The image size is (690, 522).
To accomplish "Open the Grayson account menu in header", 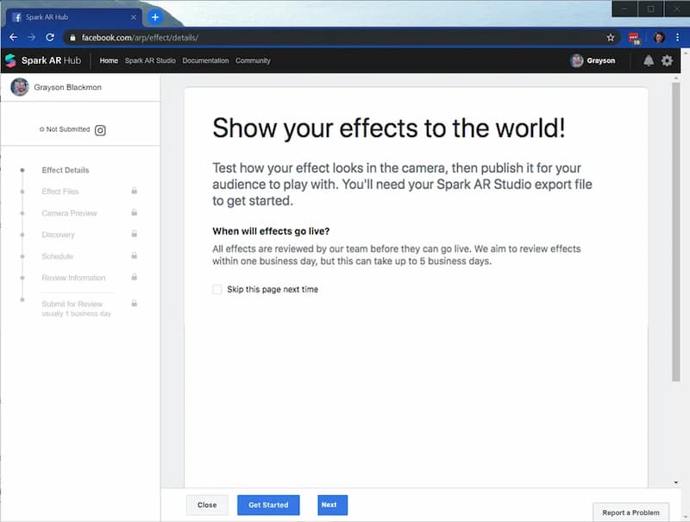I will (x=593, y=61).
